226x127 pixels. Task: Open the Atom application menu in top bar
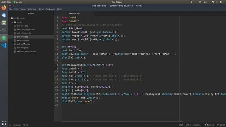pyautogui.click(x=19, y=2)
